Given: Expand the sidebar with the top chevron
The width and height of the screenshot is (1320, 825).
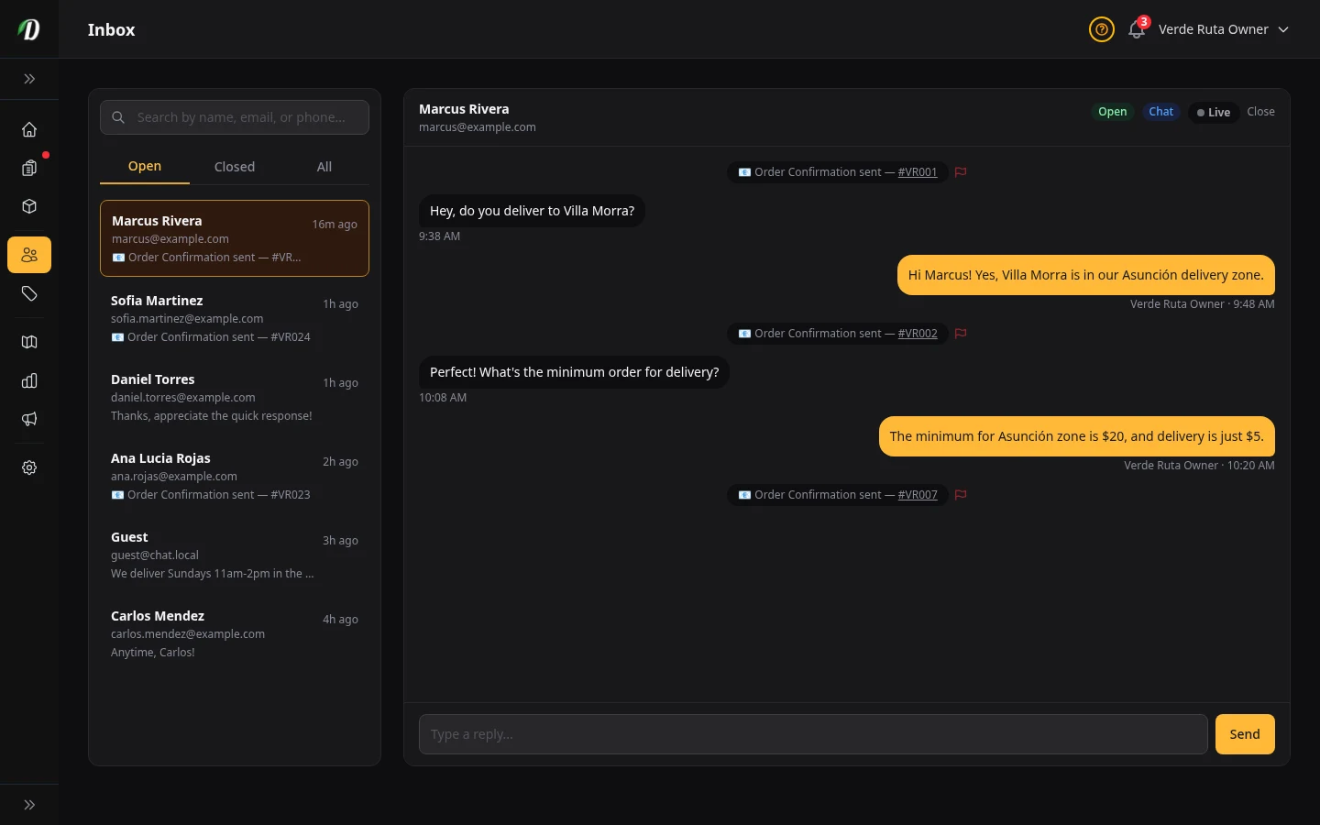Looking at the screenshot, I should [x=29, y=79].
